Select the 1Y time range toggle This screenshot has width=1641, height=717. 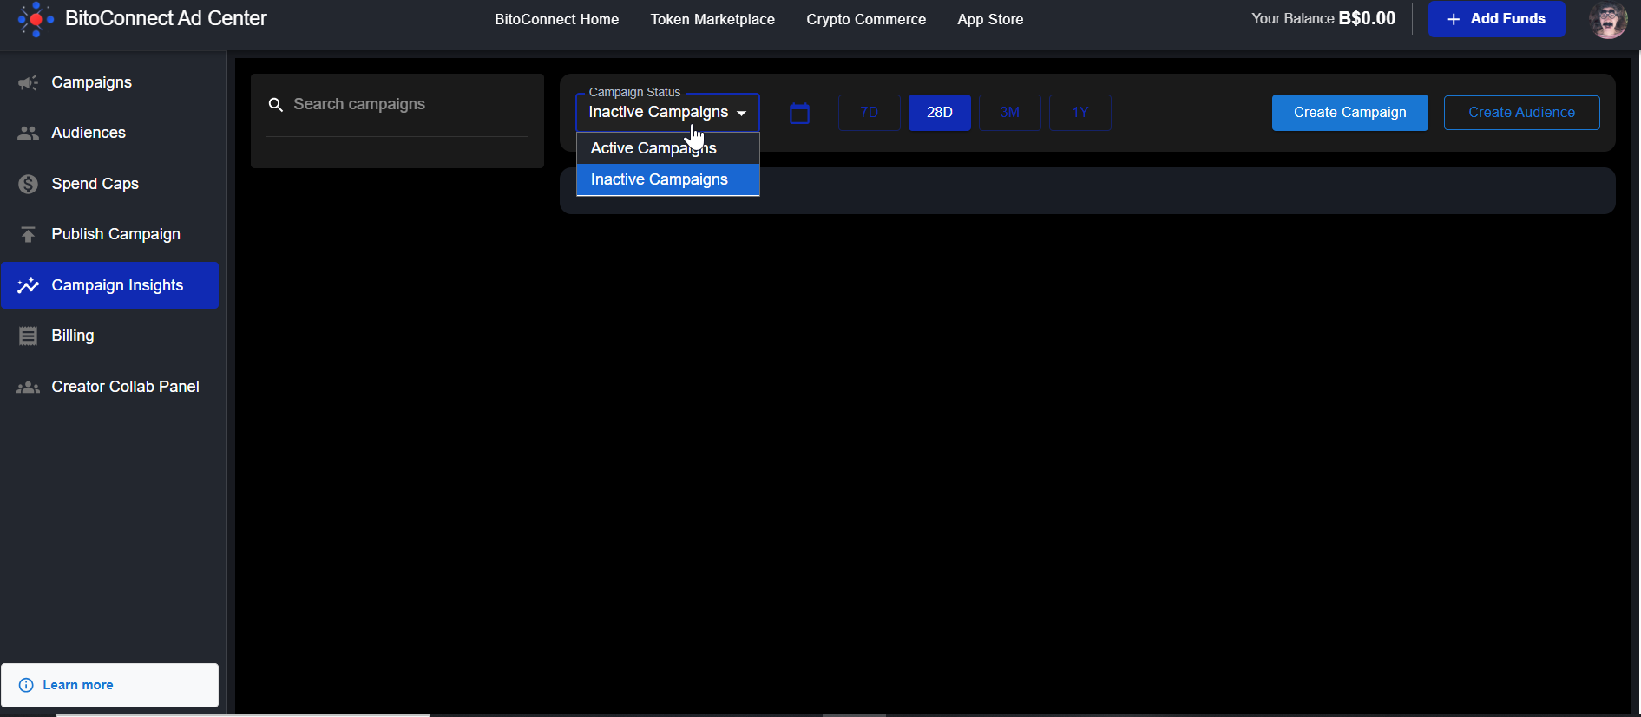pyautogui.click(x=1080, y=113)
